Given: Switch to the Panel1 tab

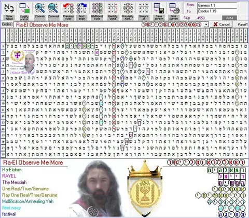Looking at the screenshot, I should click(x=242, y=24).
